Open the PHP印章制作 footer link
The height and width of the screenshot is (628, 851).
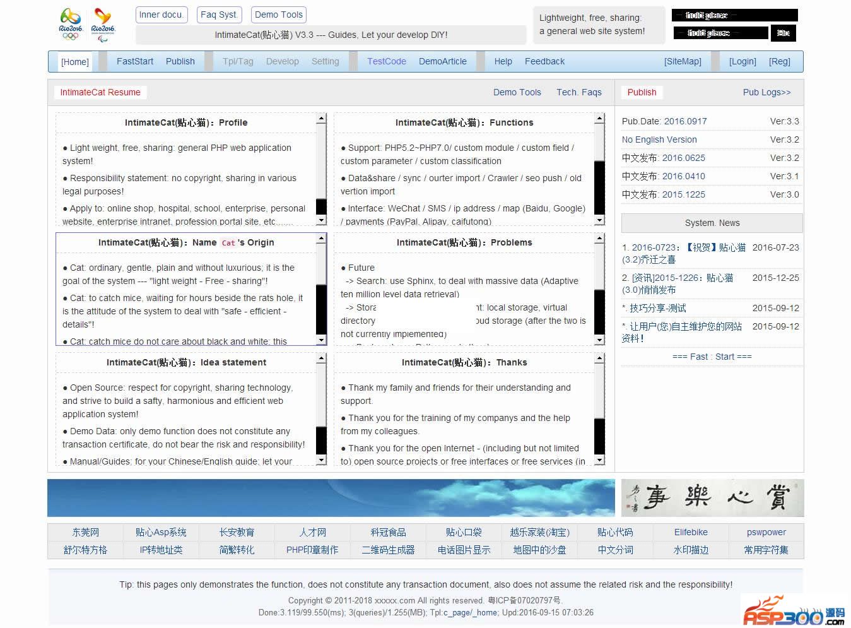pos(312,550)
